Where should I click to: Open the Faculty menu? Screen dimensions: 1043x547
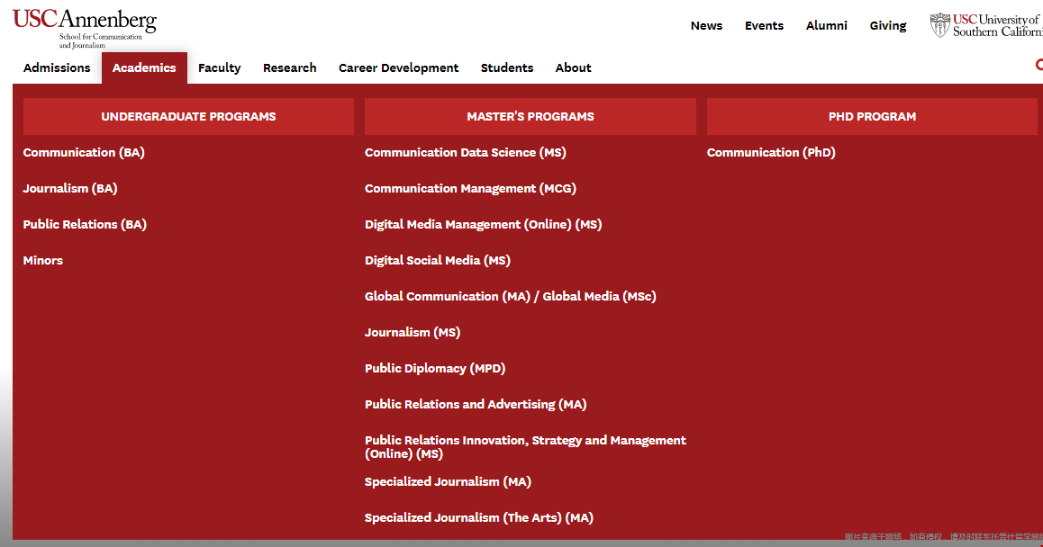(x=220, y=67)
